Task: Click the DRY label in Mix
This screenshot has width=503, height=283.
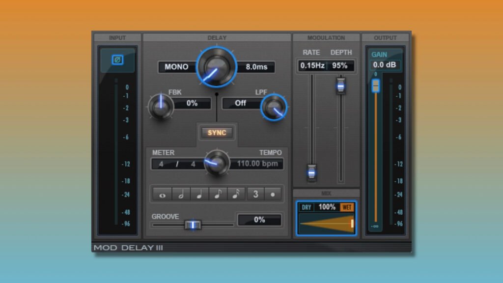Action: click(307, 207)
